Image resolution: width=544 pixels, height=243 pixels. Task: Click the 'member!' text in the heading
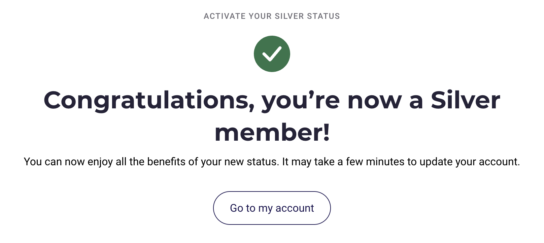[x=272, y=133]
